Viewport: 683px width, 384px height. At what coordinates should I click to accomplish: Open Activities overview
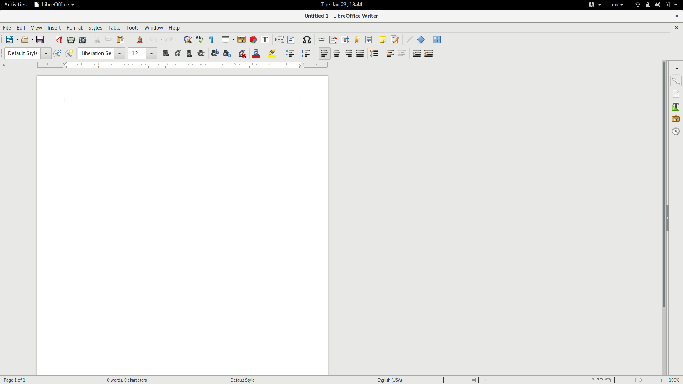[15, 5]
